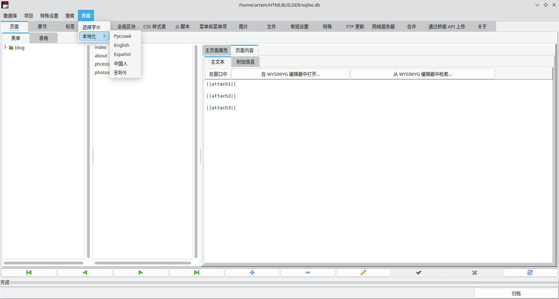Viewport: 559px width, 299px height.
Task: Edit record with pencil icon
Action: [x=363, y=272]
